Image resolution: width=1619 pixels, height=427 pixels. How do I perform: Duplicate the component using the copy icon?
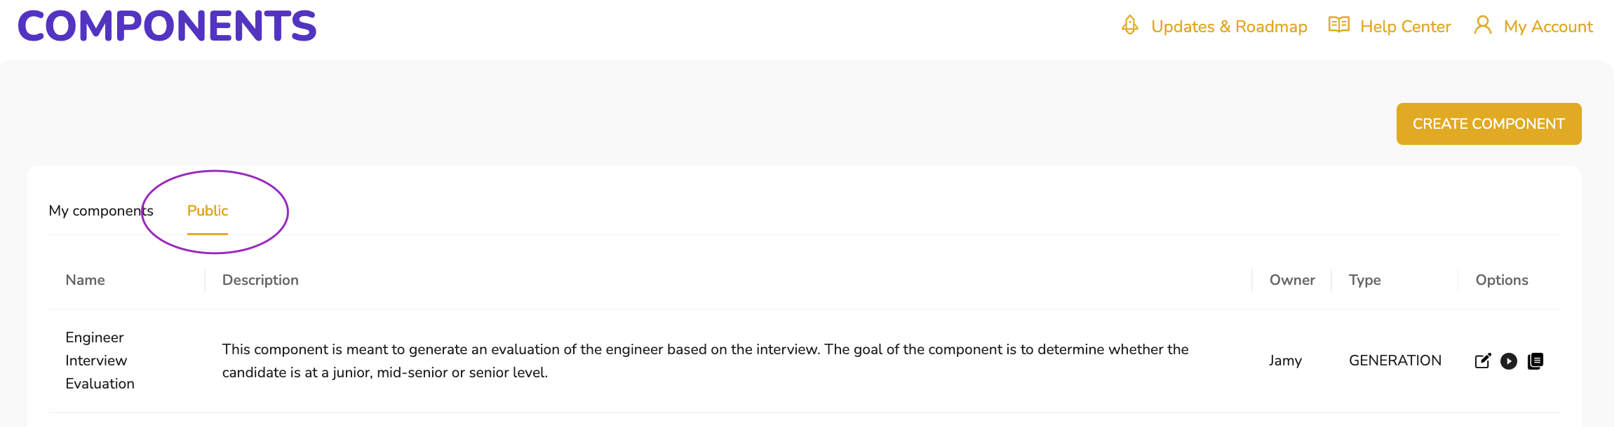coord(1536,361)
